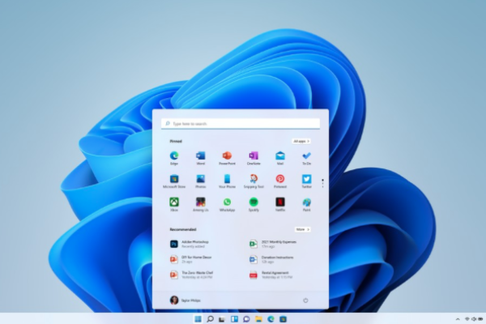
Task: Open the recommended Adobe Photoshop entry
Action: [192, 243]
